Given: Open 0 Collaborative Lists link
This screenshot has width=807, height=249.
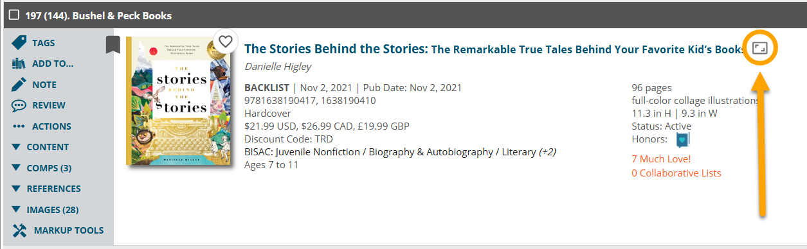Looking at the screenshot, I should 676,173.
